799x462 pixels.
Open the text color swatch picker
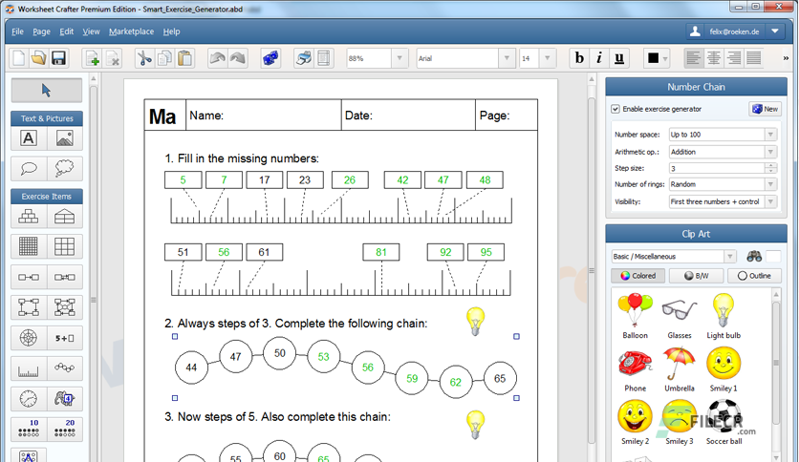click(x=658, y=58)
